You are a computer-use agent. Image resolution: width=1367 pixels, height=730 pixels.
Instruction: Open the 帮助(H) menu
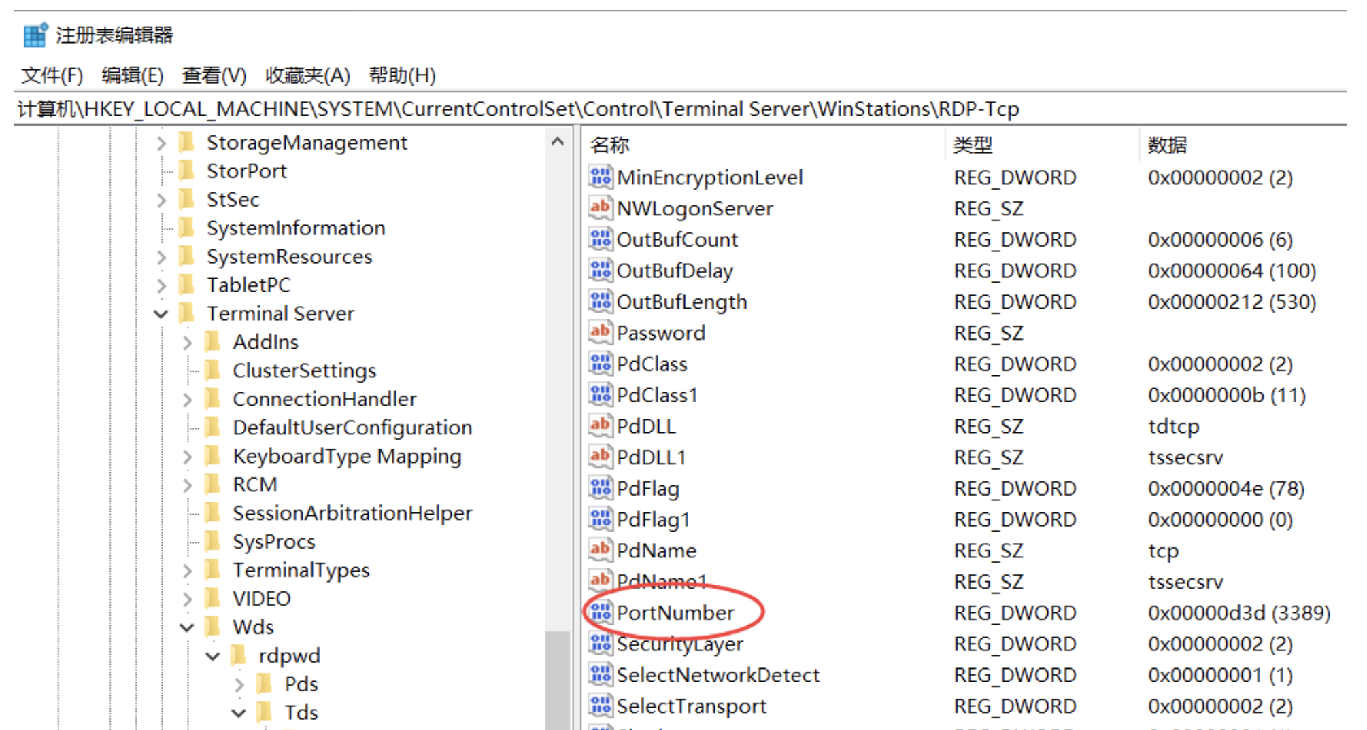tap(402, 75)
